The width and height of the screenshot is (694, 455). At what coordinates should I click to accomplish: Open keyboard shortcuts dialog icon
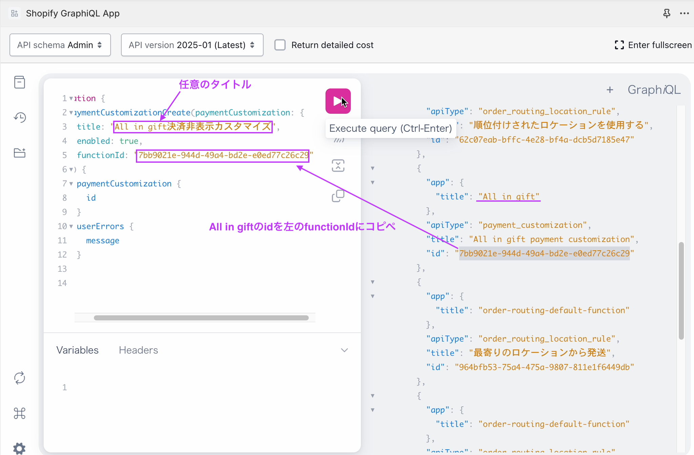pyautogui.click(x=20, y=413)
